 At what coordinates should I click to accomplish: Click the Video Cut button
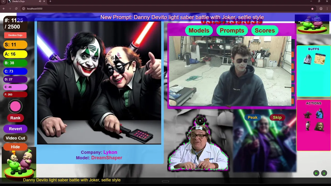(15, 138)
